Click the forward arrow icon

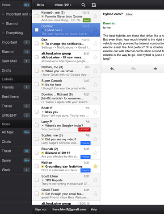click(x=155, y=69)
